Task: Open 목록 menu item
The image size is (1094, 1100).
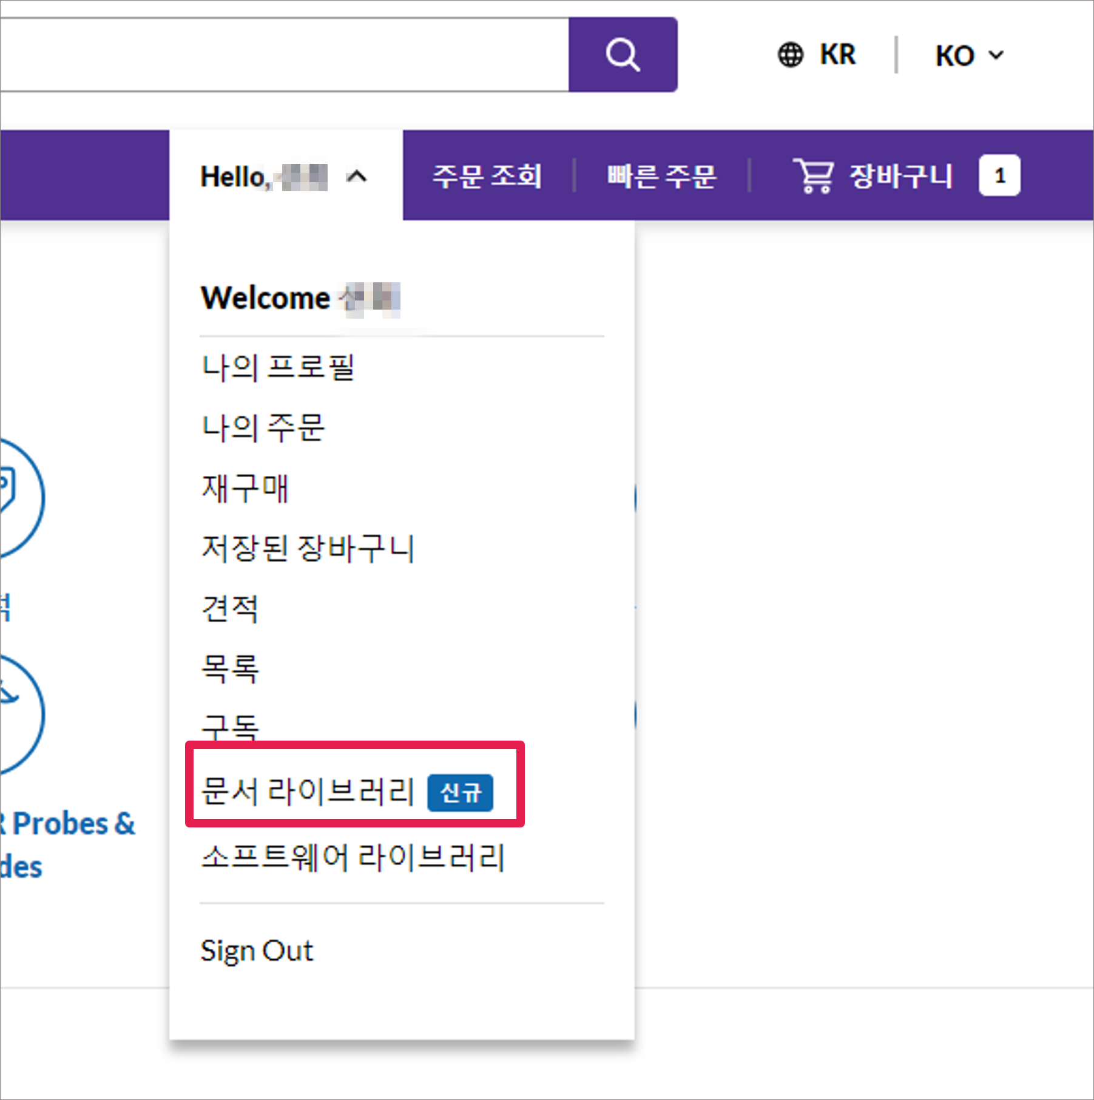Action: pos(230,668)
